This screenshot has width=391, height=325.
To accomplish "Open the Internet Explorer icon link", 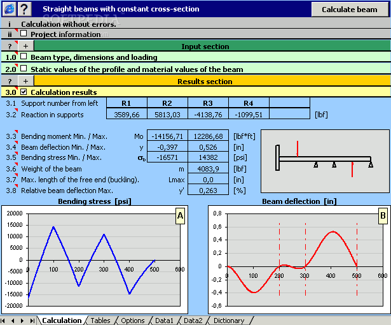I will 10,9.
